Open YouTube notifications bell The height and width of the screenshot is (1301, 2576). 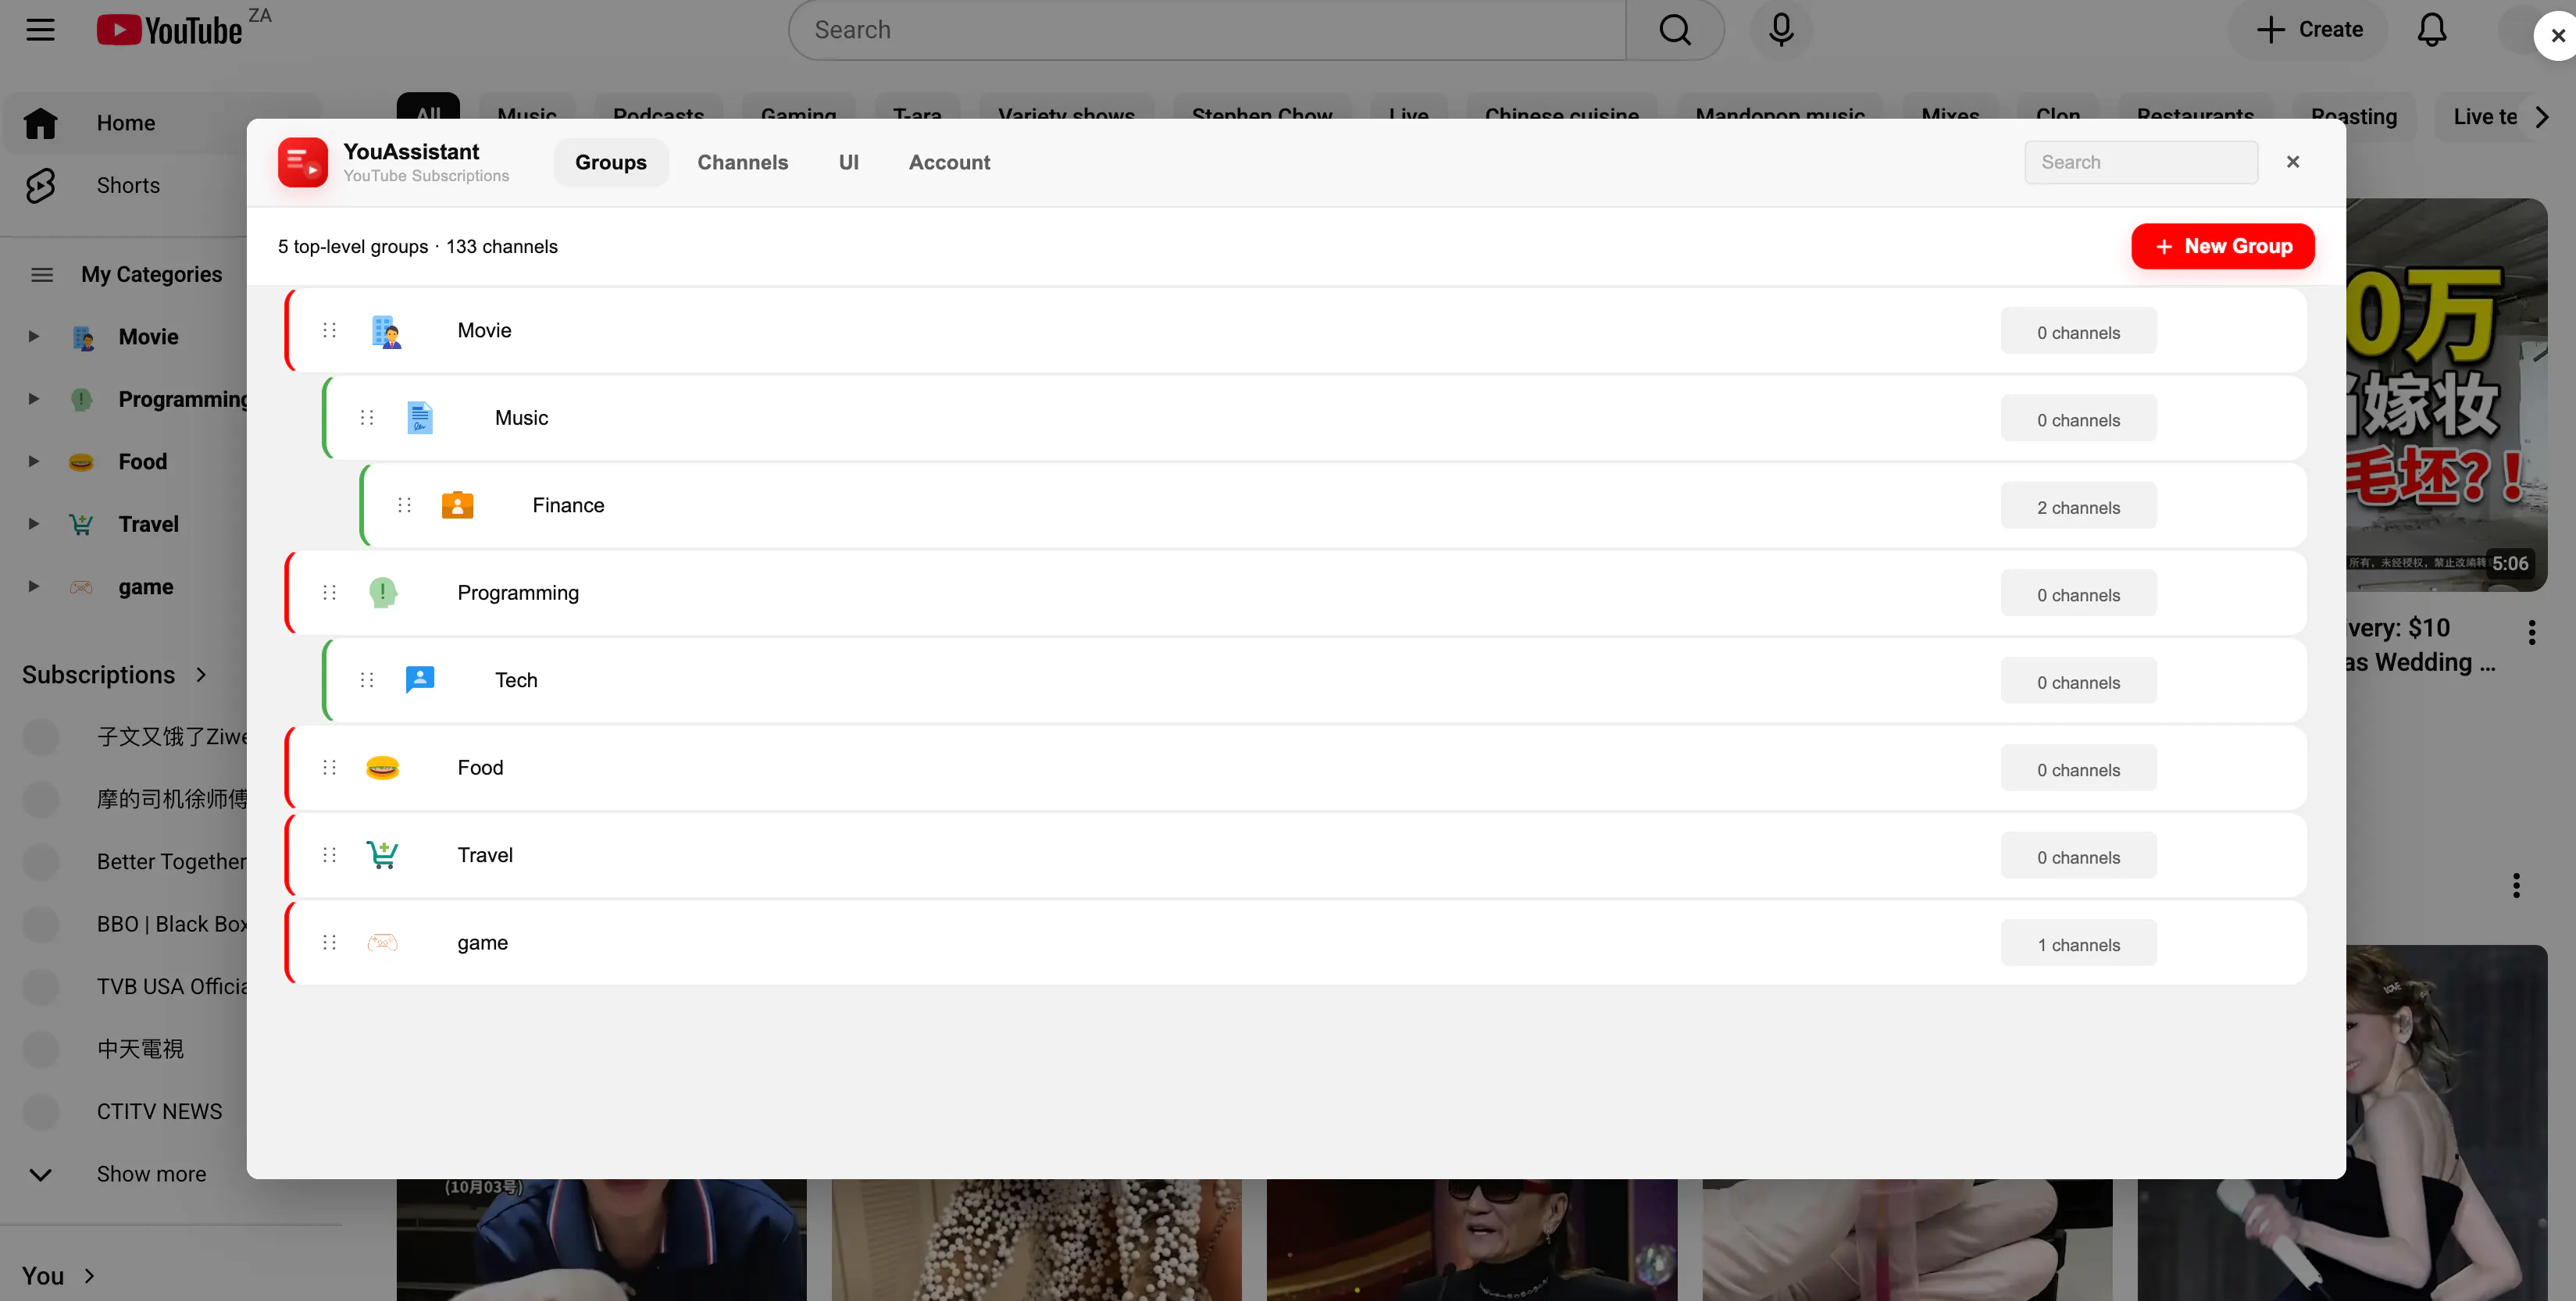[x=2431, y=30]
